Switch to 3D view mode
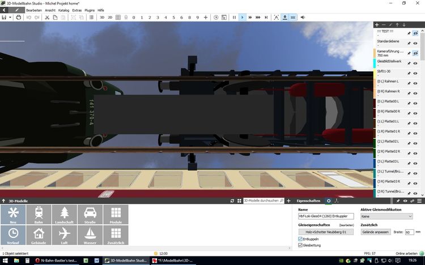The width and height of the screenshot is (425, 265). [101, 18]
